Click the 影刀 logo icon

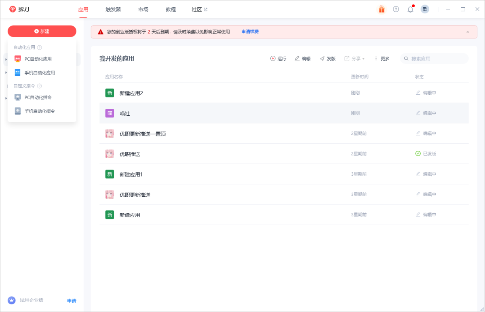point(13,9)
